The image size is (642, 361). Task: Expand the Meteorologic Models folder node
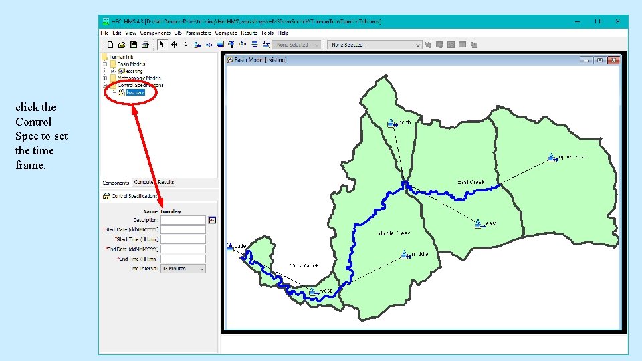pos(105,78)
